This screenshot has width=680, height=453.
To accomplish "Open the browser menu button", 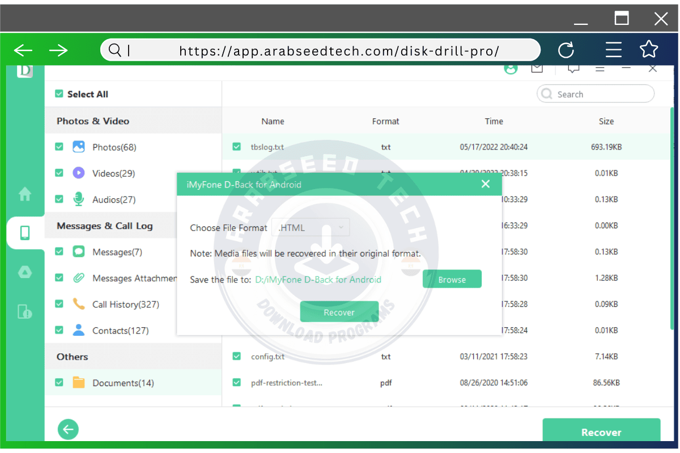I will 613,50.
